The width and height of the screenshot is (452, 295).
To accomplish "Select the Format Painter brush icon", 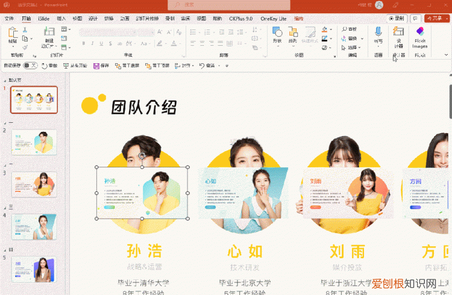I will point(25,47).
